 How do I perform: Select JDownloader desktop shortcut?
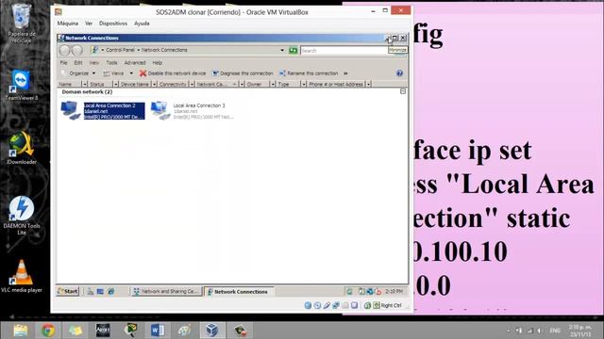tap(21, 148)
